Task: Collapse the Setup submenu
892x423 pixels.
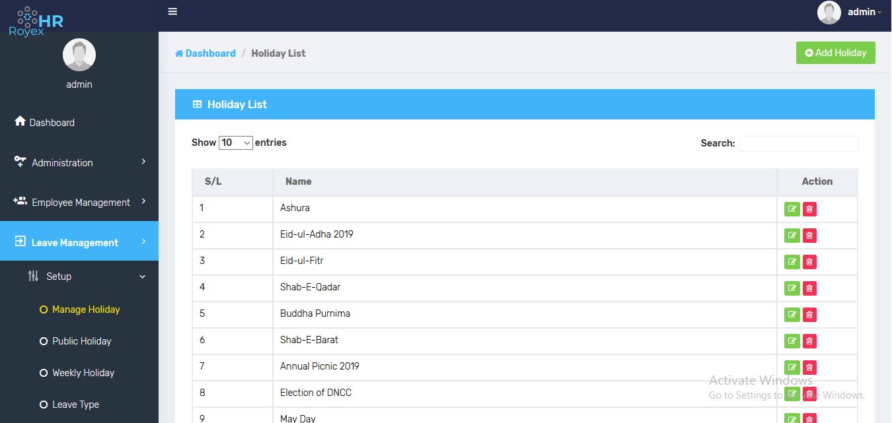Action: point(79,277)
